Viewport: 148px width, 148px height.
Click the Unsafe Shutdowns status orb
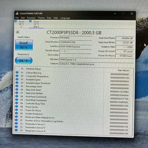coord(16,113)
